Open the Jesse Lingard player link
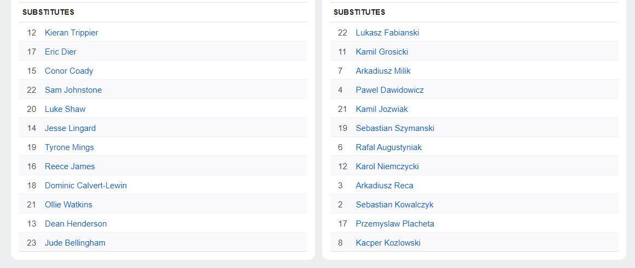635x268 pixels. click(70, 128)
